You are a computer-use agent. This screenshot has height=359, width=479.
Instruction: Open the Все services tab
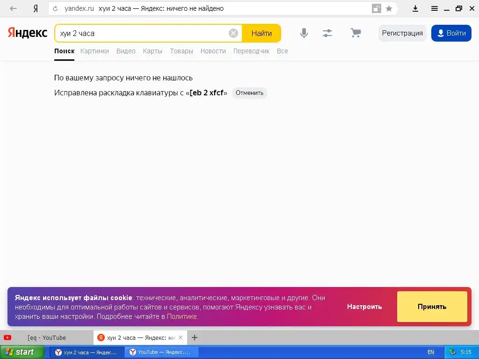pos(282,51)
